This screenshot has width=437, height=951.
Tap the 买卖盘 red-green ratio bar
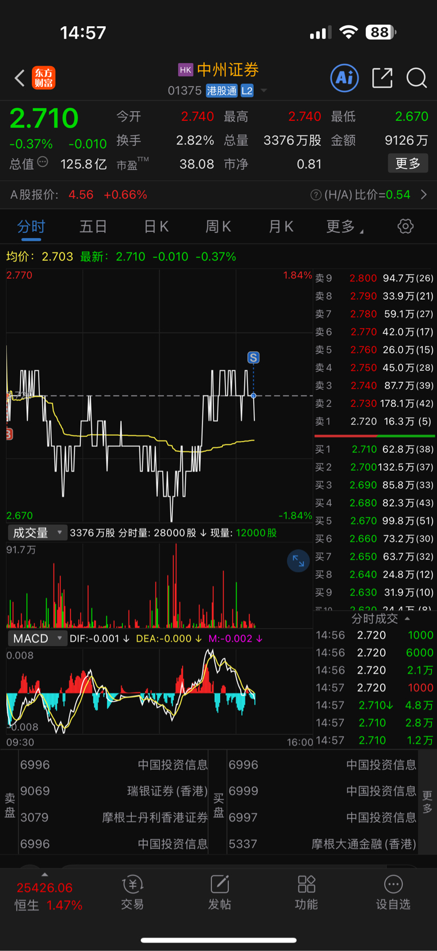click(374, 436)
